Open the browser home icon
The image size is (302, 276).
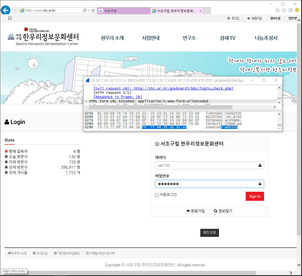click(278, 10)
